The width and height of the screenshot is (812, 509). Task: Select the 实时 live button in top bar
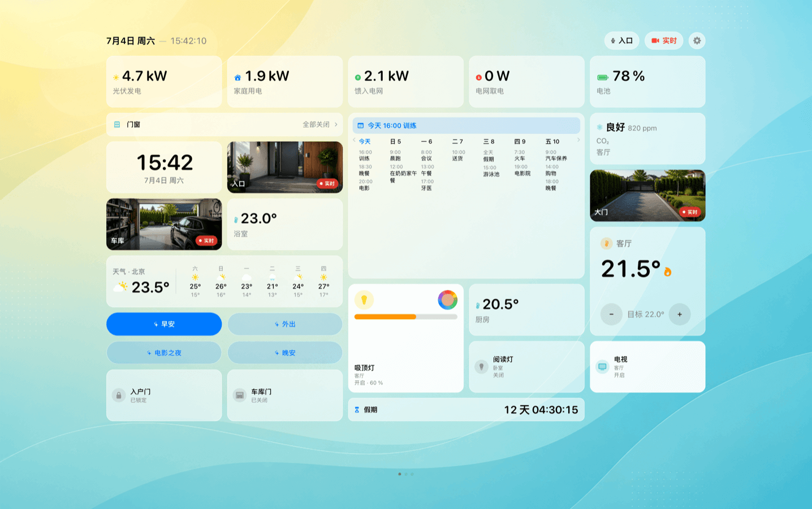[x=664, y=41]
